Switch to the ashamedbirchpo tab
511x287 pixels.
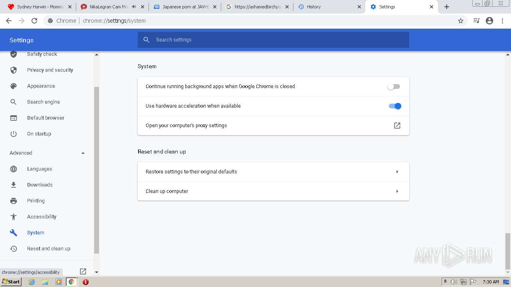pyautogui.click(x=257, y=7)
